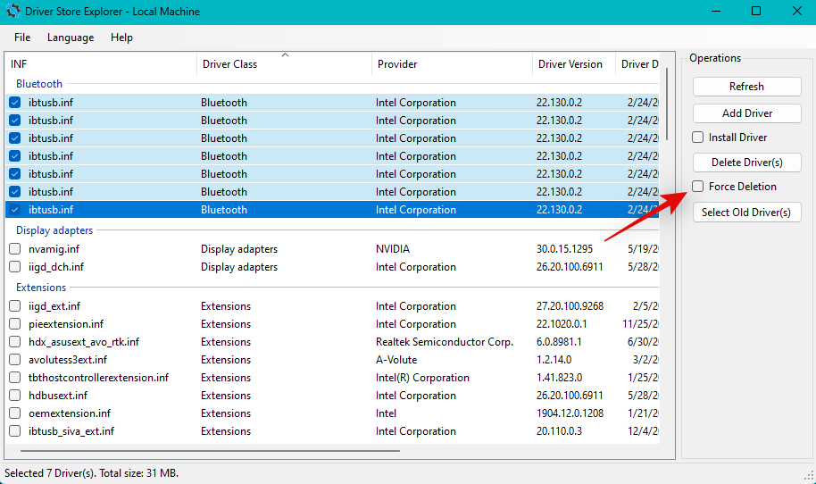Click version 27.20.100.9268 cell
The height and width of the screenshot is (484, 816).
point(570,306)
